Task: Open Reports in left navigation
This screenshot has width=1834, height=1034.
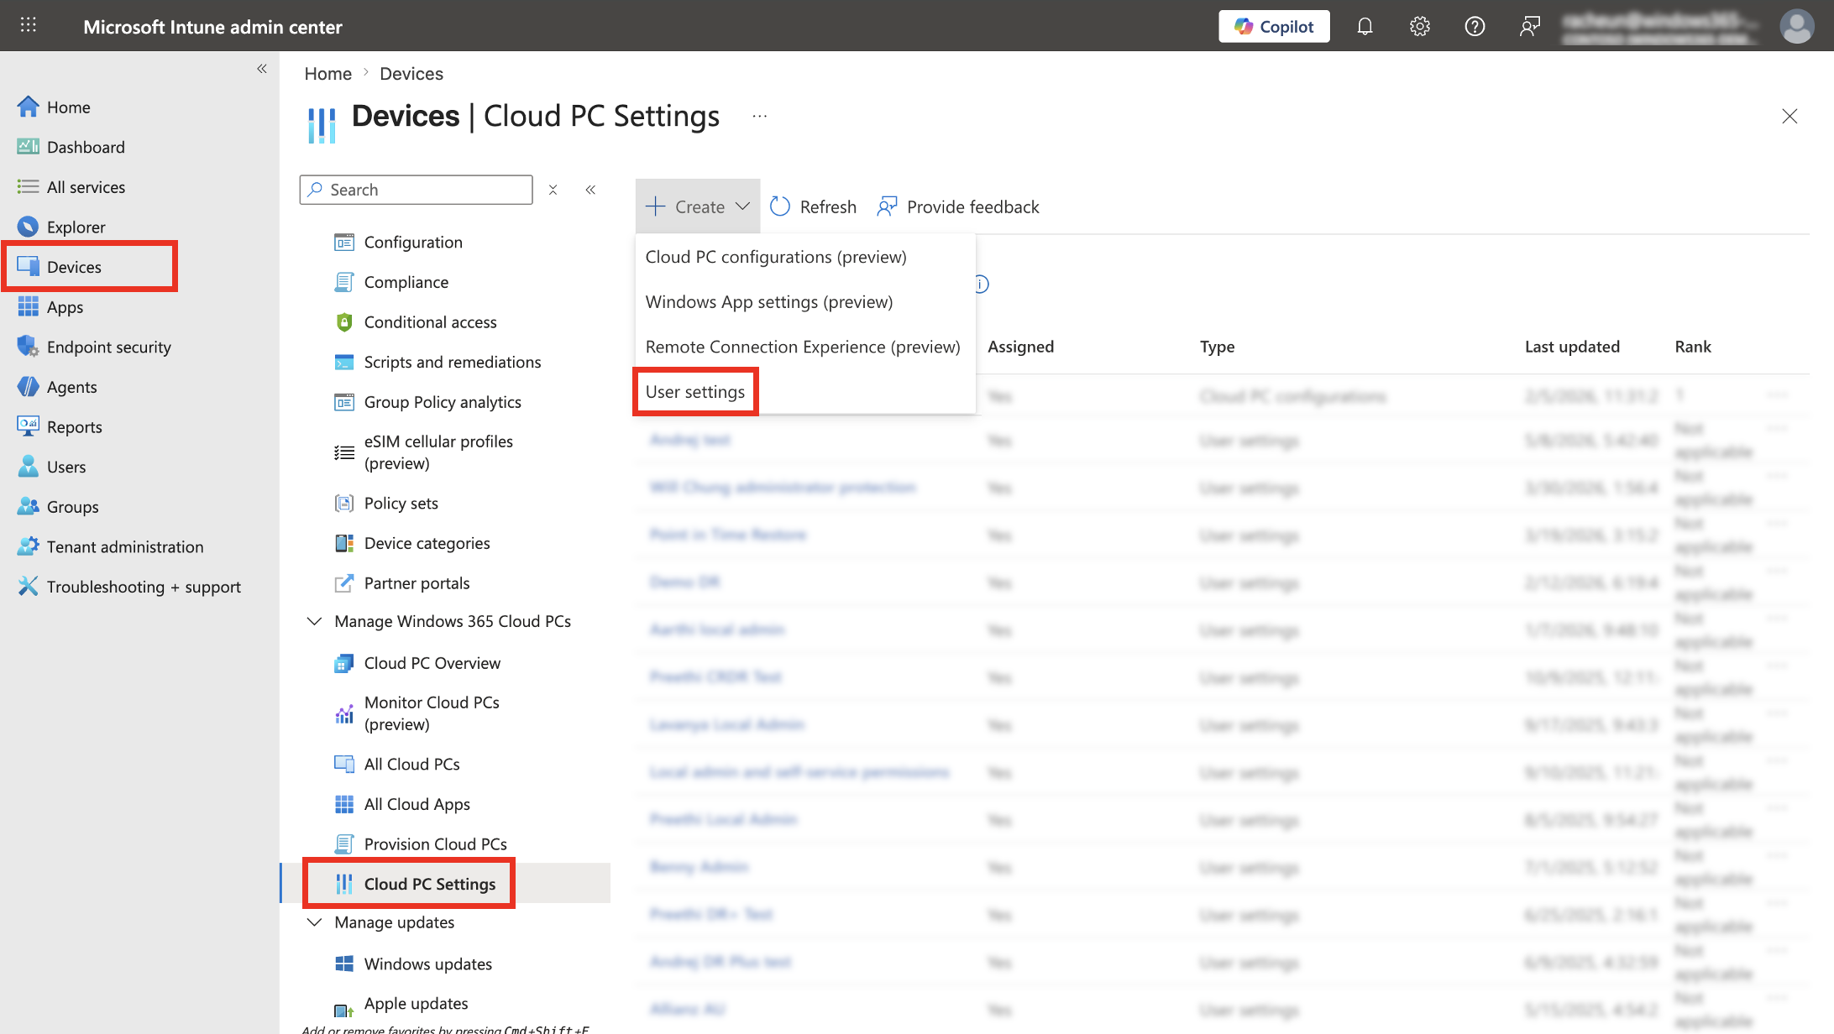Action: click(x=74, y=426)
